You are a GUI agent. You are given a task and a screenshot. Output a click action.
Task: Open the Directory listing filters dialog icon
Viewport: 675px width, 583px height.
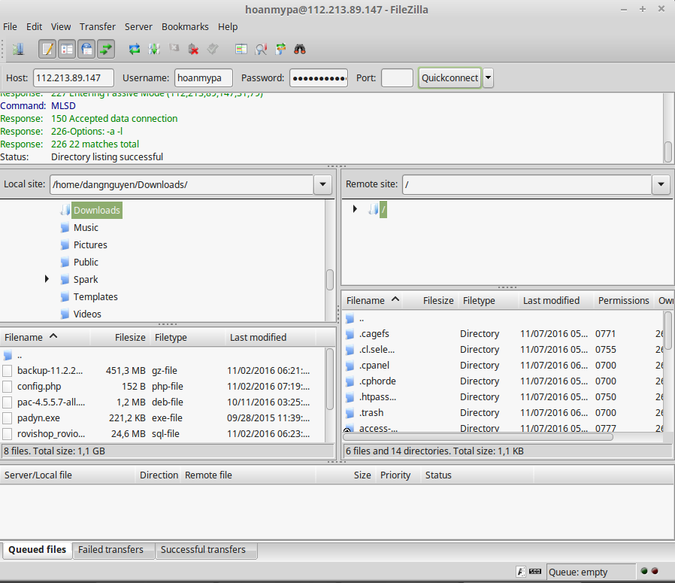click(x=241, y=49)
